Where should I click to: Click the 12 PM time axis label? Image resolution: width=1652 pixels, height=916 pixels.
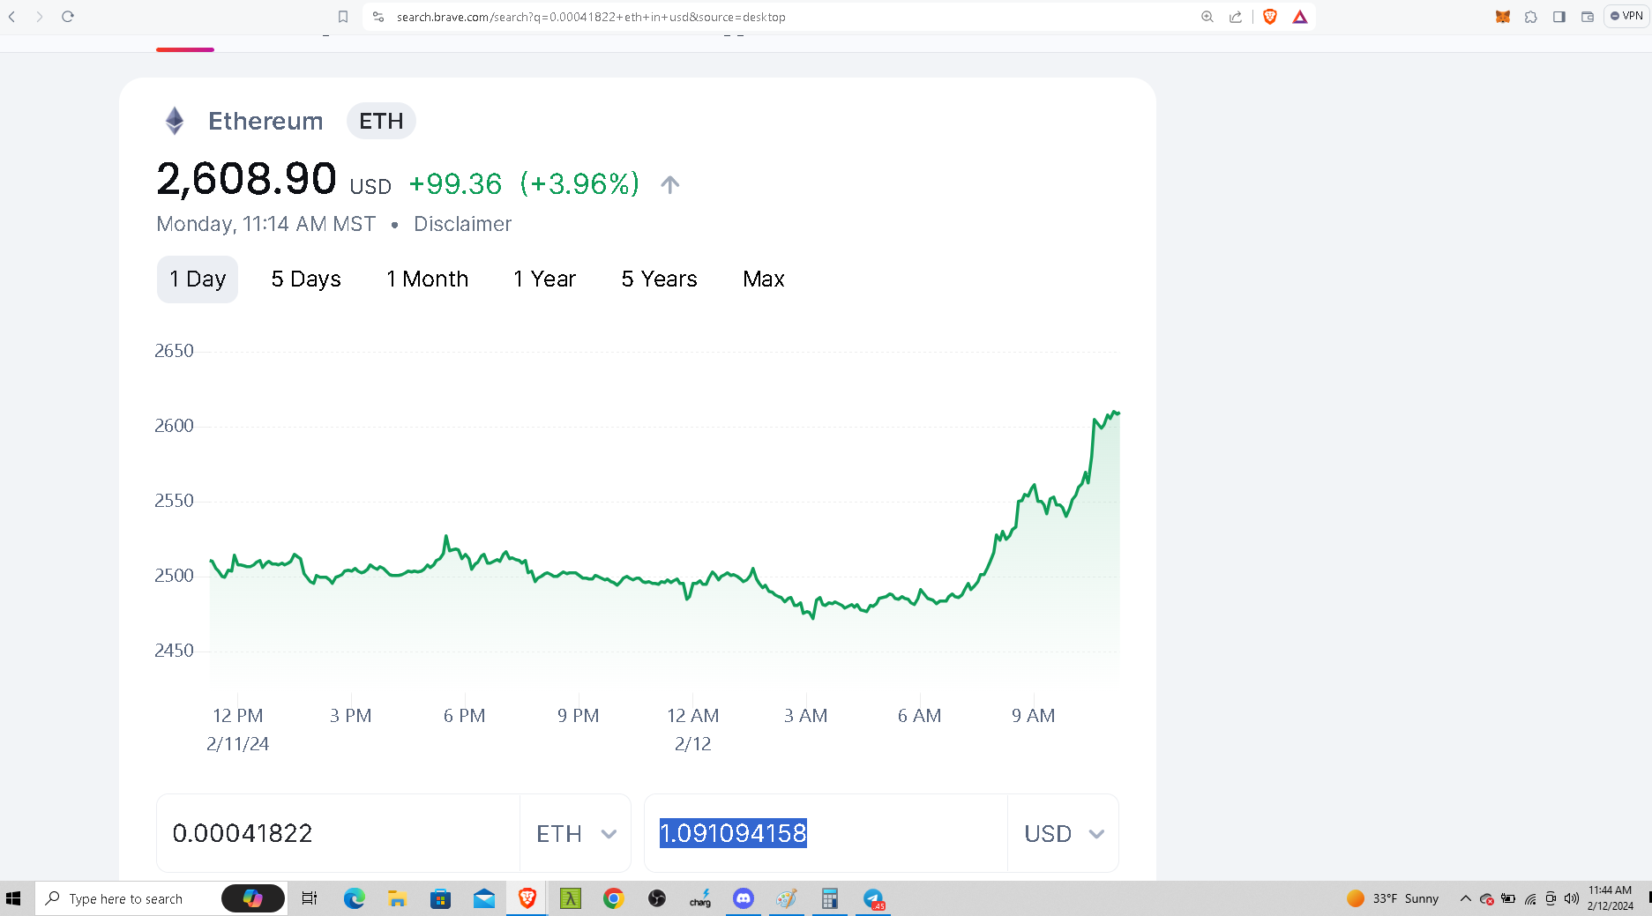pyautogui.click(x=237, y=716)
